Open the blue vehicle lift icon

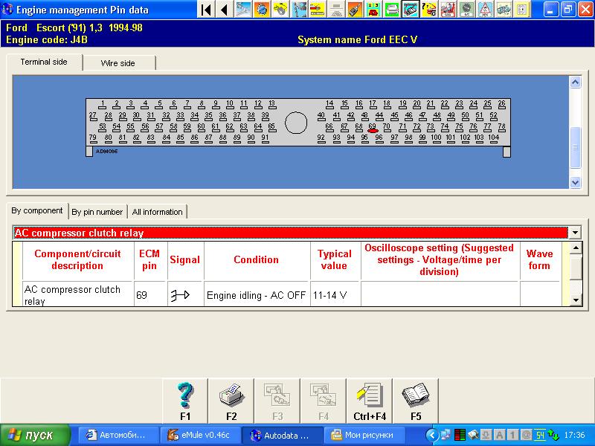click(299, 10)
